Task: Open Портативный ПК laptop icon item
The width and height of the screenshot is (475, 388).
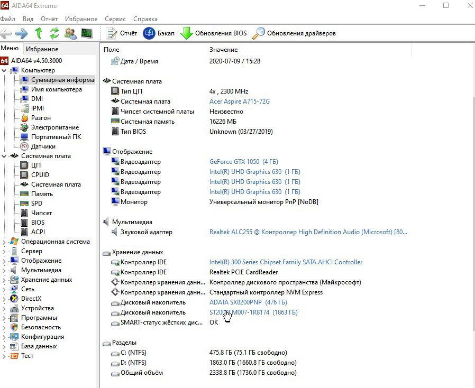Action: (51, 137)
